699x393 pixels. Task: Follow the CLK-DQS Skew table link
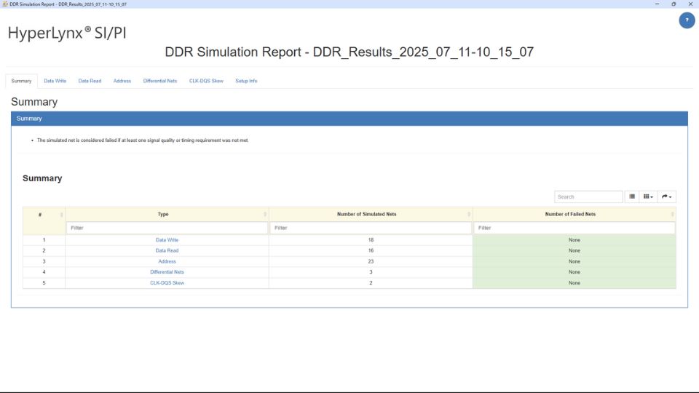167,282
